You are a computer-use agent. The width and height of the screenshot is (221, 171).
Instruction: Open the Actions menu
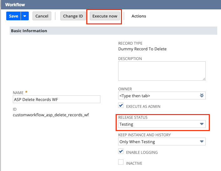138,16
